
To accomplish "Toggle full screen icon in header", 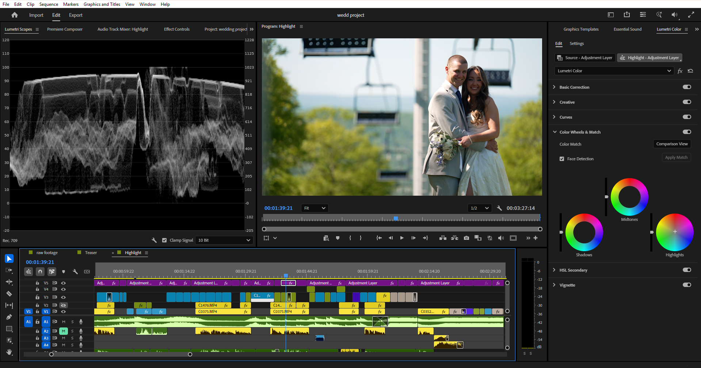I will pos(691,15).
